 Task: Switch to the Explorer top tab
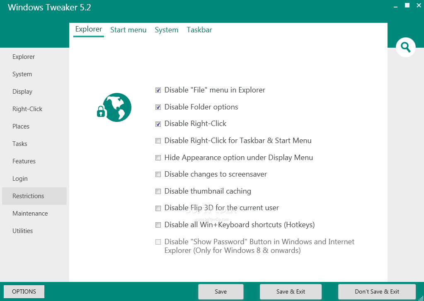tap(89, 29)
